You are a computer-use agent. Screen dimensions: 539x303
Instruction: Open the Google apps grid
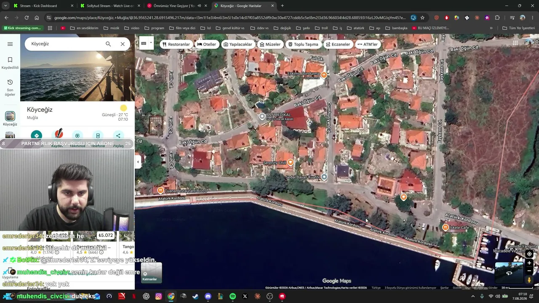click(x=515, y=43)
